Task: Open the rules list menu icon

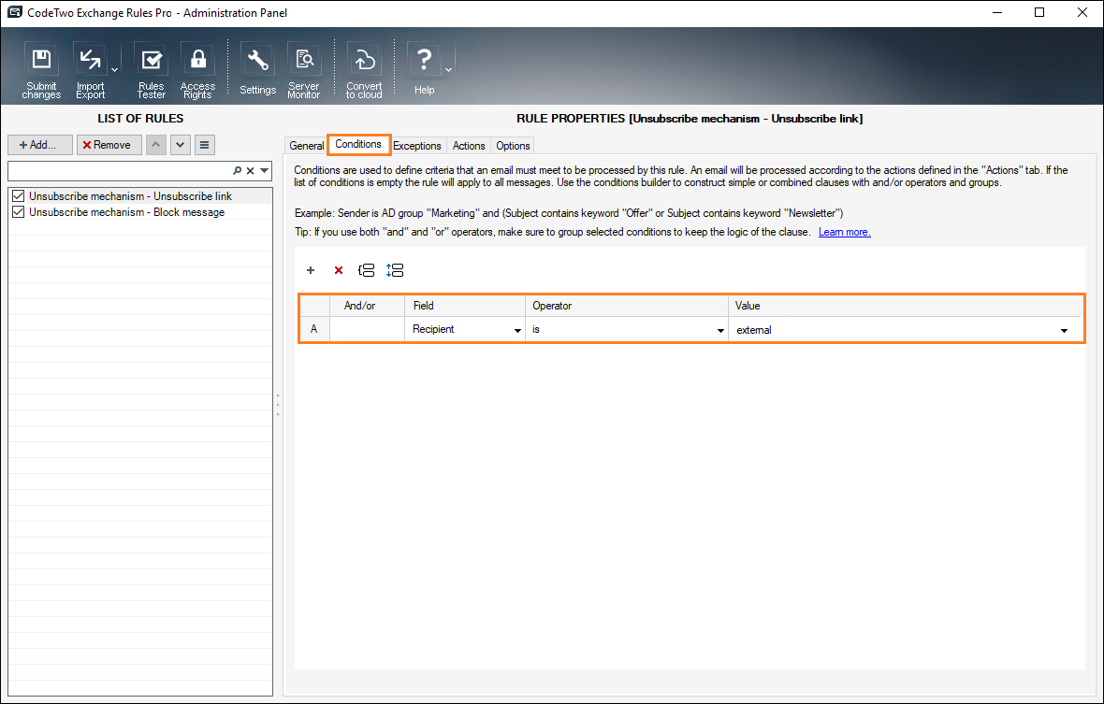Action: pos(204,145)
